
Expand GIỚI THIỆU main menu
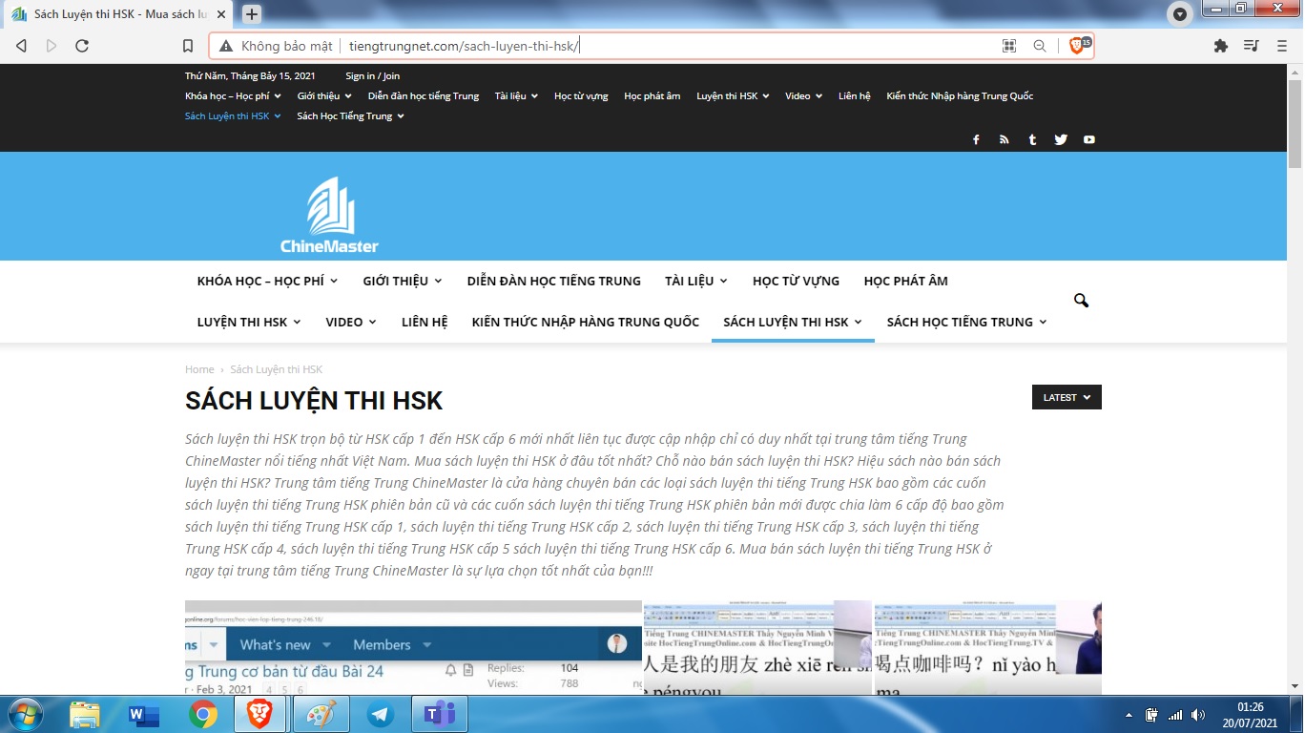click(x=403, y=281)
